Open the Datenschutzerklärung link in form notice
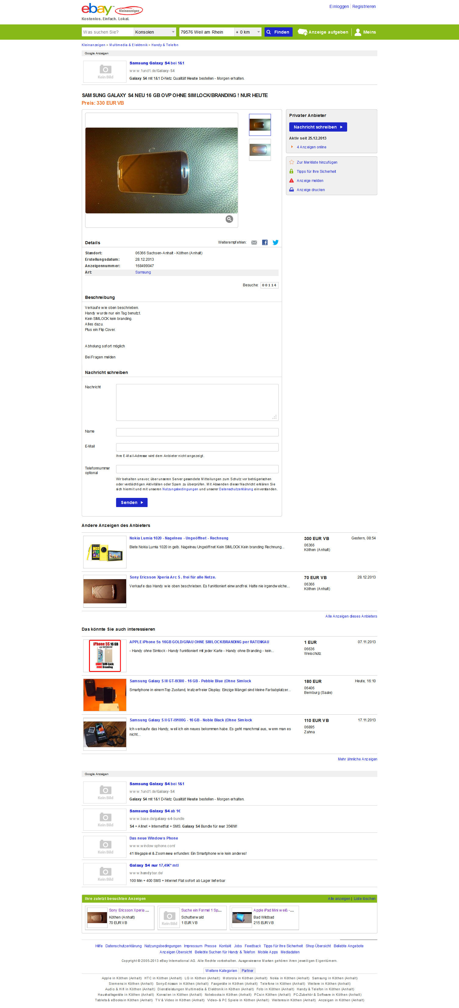Screen dimensions: 459x1008 pos(236,489)
